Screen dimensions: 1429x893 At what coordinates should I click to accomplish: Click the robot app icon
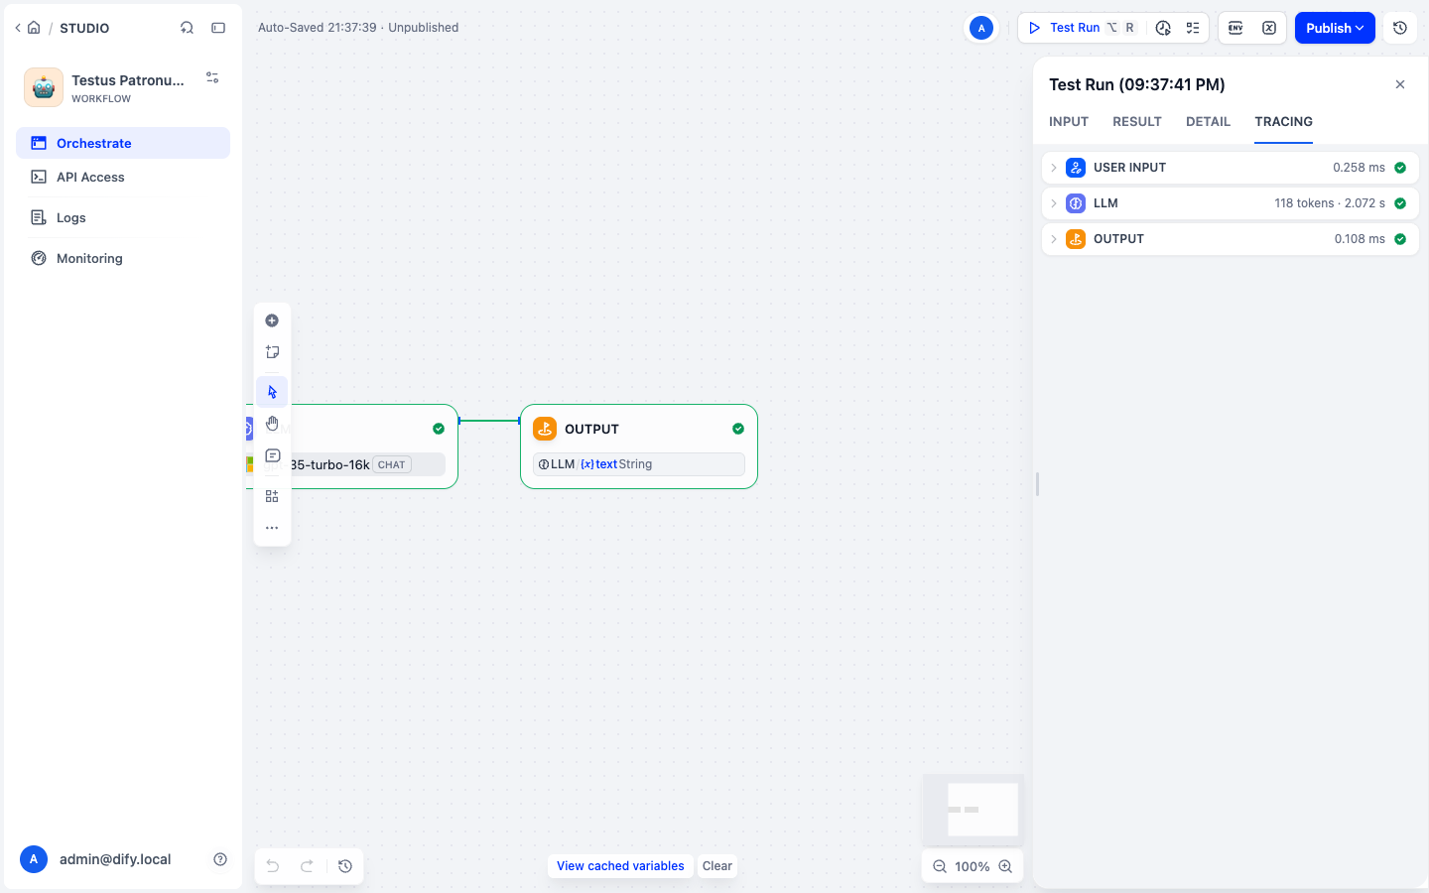click(44, 87)
